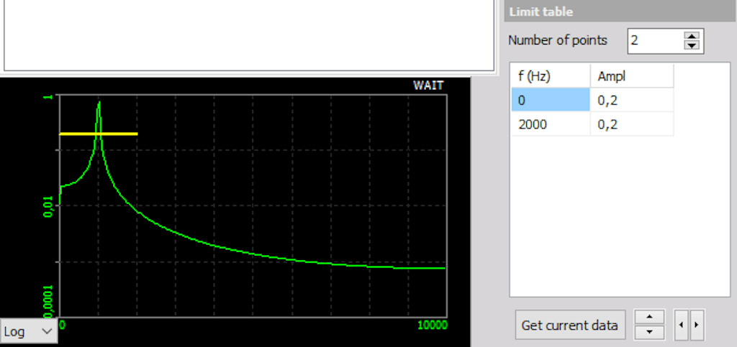Click the up arrow button beside Get current data
The image size is (737, 347).
649,317
